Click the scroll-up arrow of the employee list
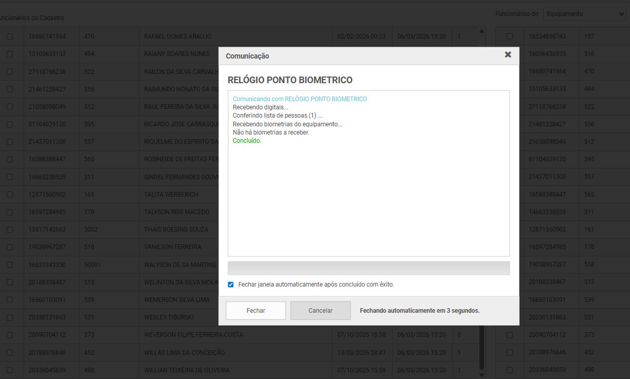 pos(481,32)
